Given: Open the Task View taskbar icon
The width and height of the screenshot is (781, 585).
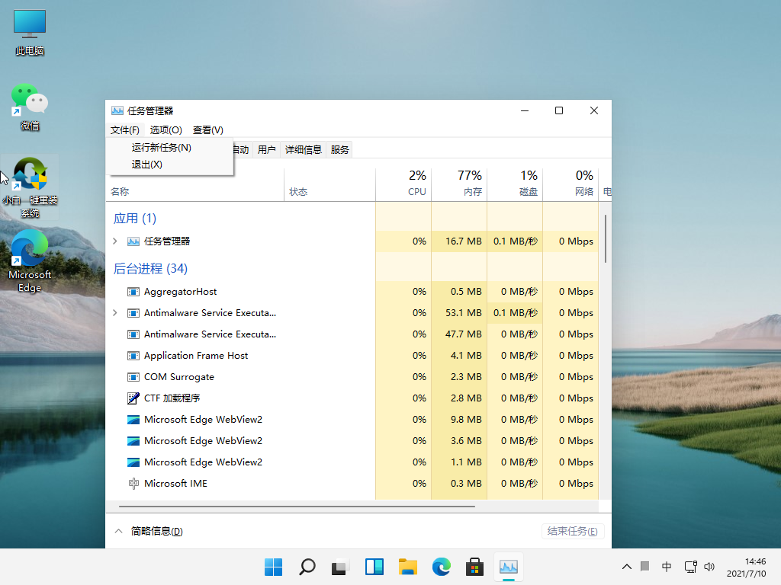Looking at the screenshot, I should 339,567.
